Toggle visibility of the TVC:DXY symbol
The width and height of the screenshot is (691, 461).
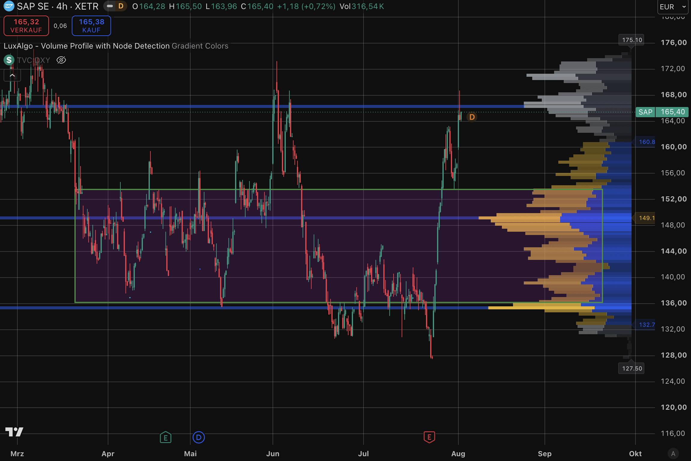coord(61,60)
